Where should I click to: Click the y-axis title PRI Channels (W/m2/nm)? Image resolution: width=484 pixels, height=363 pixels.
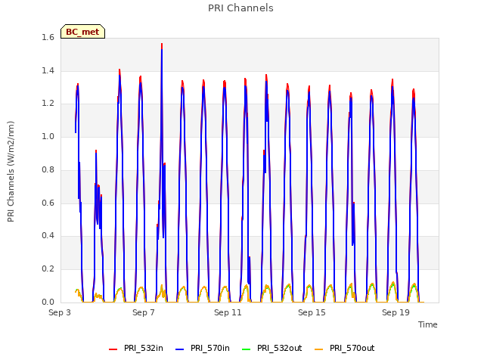point(11,172)
